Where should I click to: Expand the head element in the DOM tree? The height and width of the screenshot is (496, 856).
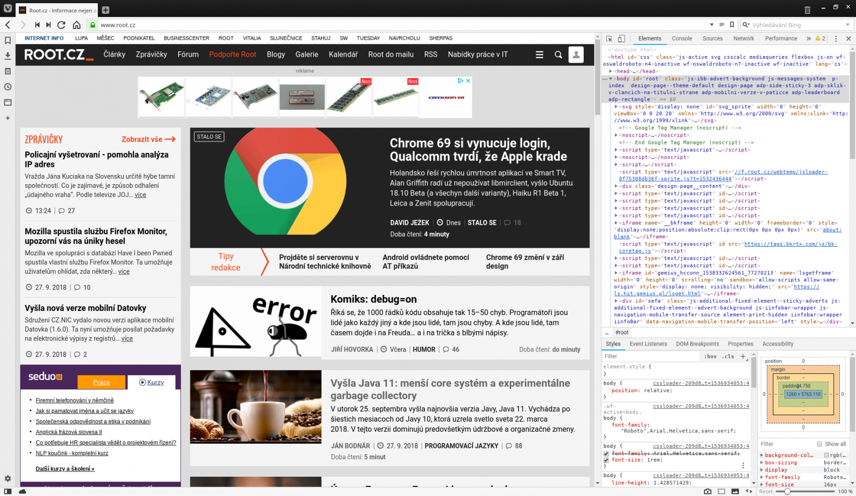pyautogui.click(x=610, y=71)
